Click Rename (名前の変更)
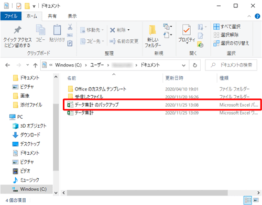 click(124, 41)
